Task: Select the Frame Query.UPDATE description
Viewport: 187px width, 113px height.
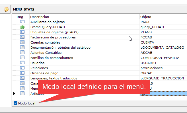Action: (48, 27)
